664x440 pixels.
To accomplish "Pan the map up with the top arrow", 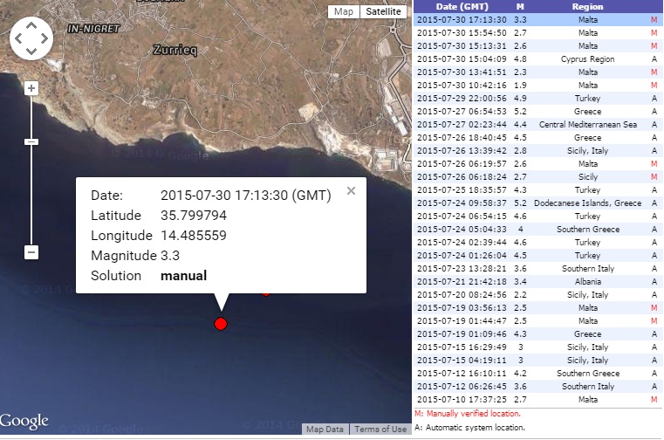I will [x=31, y=26].
